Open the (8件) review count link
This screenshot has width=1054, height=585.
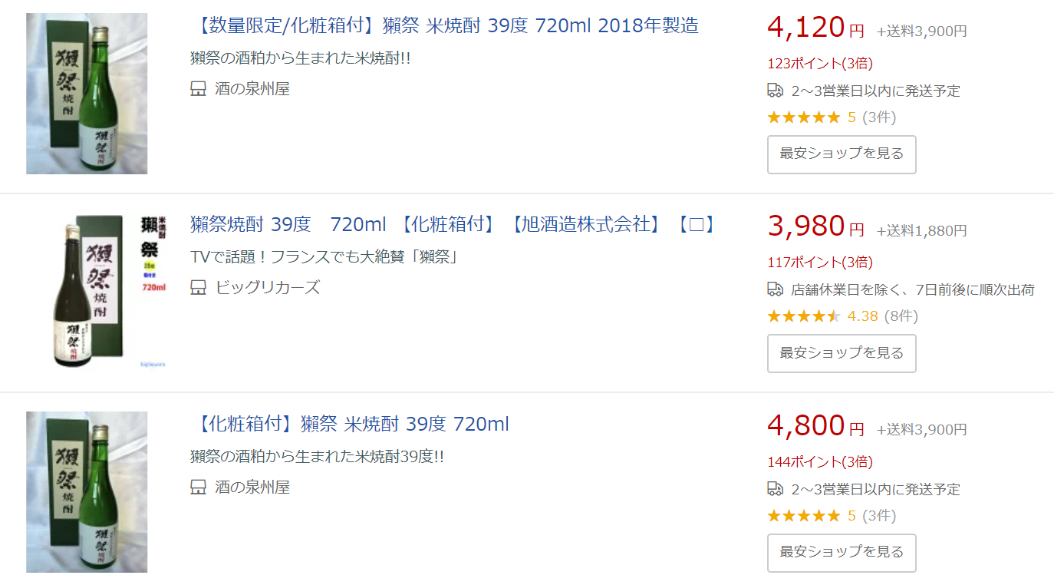click(x=901, y=316)
